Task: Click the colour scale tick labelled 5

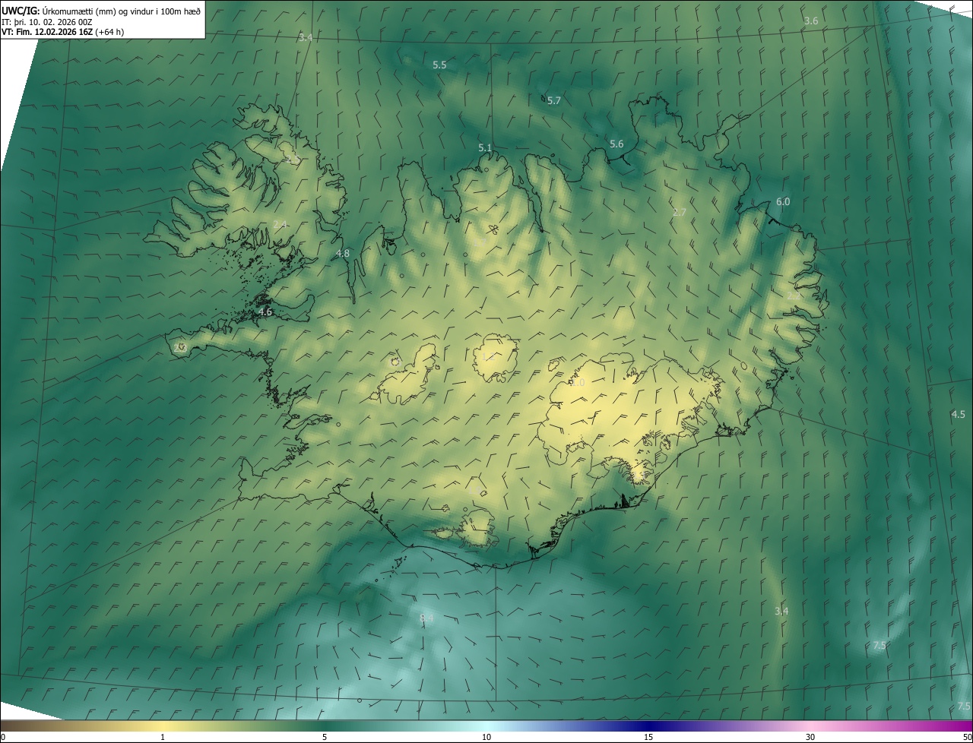Action: (x=325, y=737)
